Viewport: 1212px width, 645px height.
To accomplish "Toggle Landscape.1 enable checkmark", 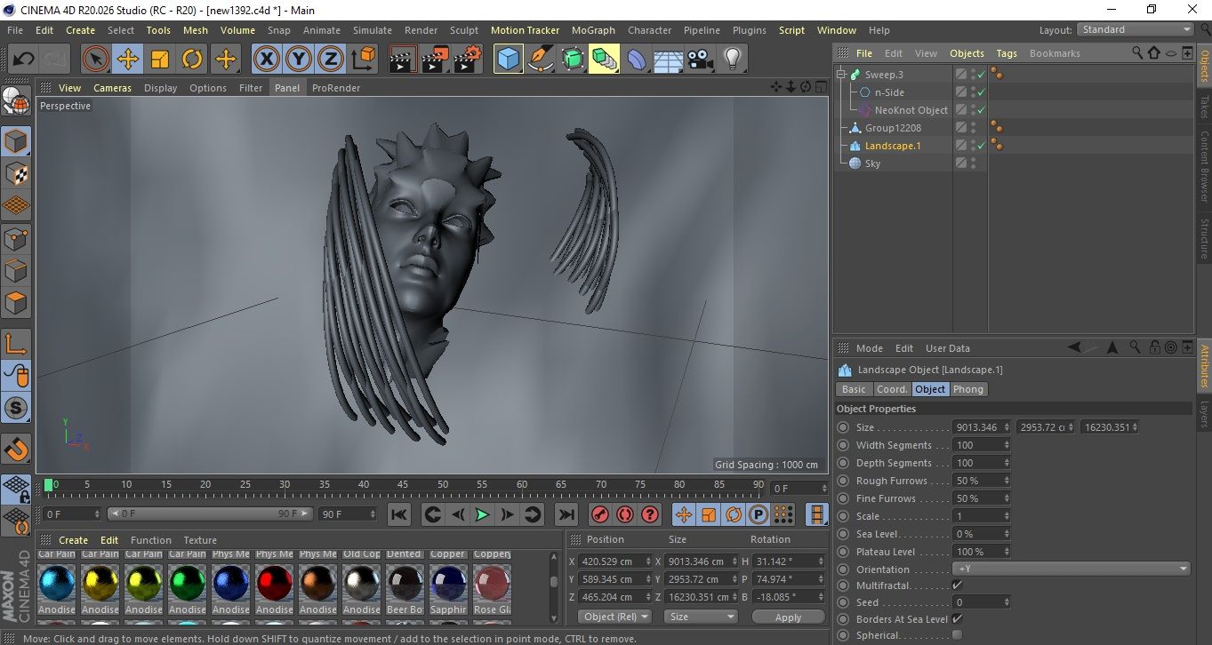I will point(982,146).
